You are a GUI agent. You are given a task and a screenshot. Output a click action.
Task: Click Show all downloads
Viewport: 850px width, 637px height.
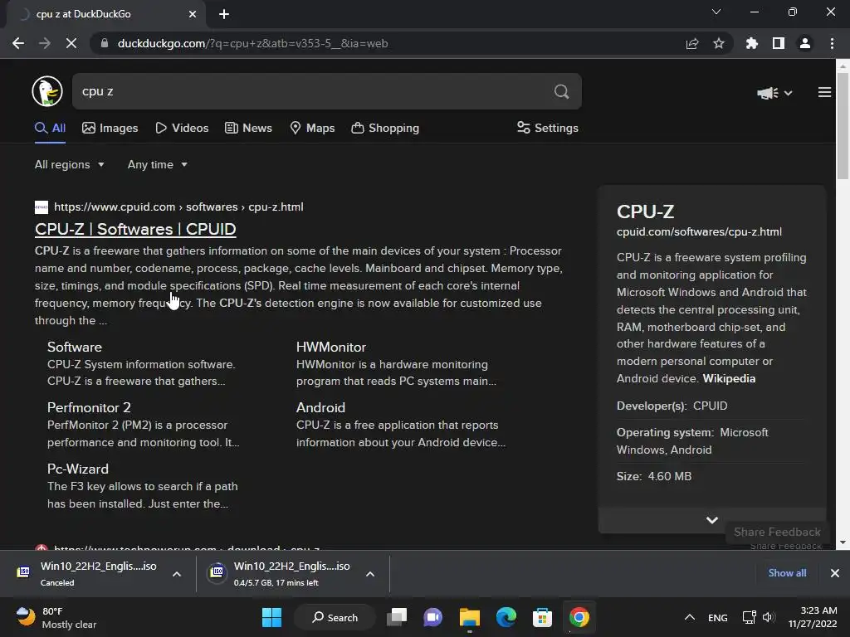click(x=787, y=573)
